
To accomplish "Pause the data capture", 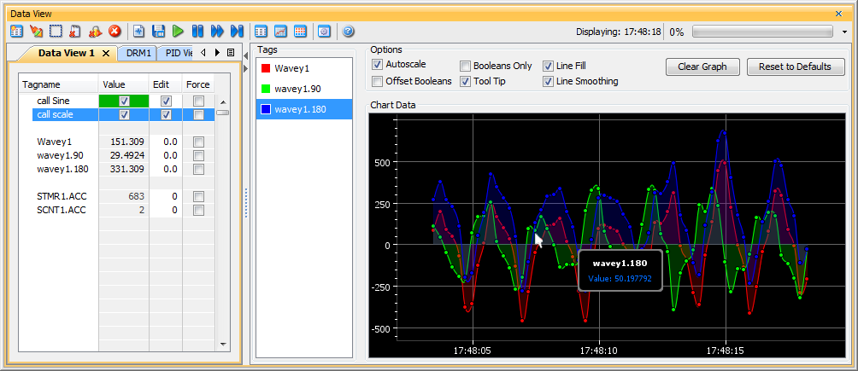I will tap(197, 32).
